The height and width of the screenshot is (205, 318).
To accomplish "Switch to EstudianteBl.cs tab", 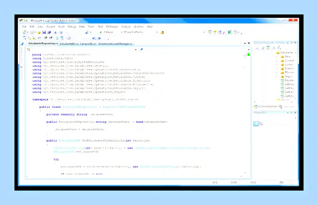I will click(69, 44).
